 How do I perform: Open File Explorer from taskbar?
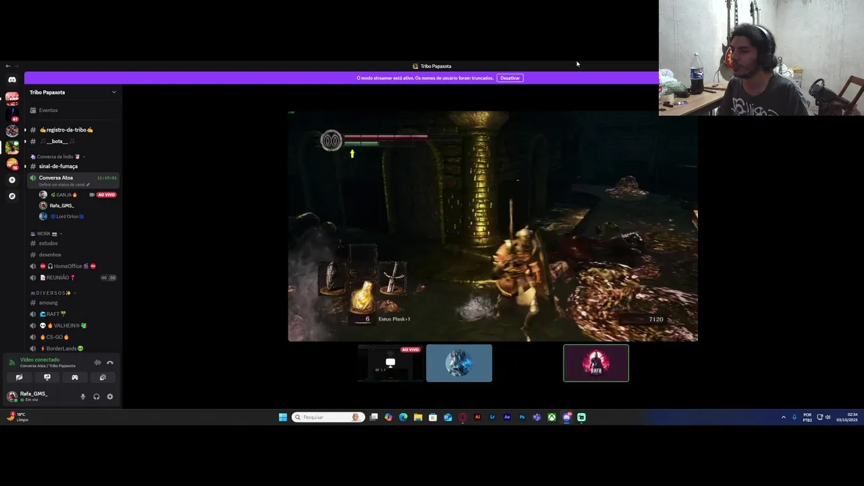click(418, 417)
